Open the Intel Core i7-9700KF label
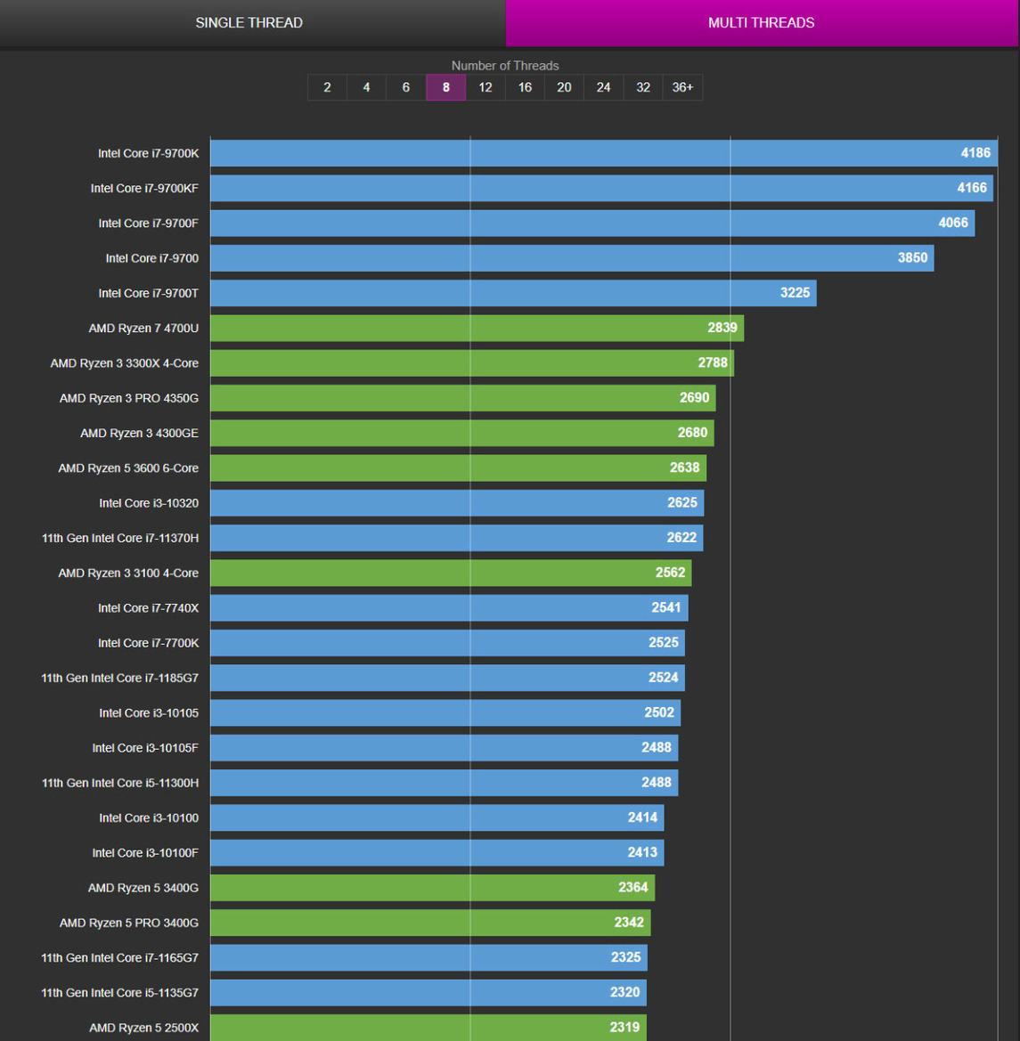The image size is (1020, 1041). point(145,189)
